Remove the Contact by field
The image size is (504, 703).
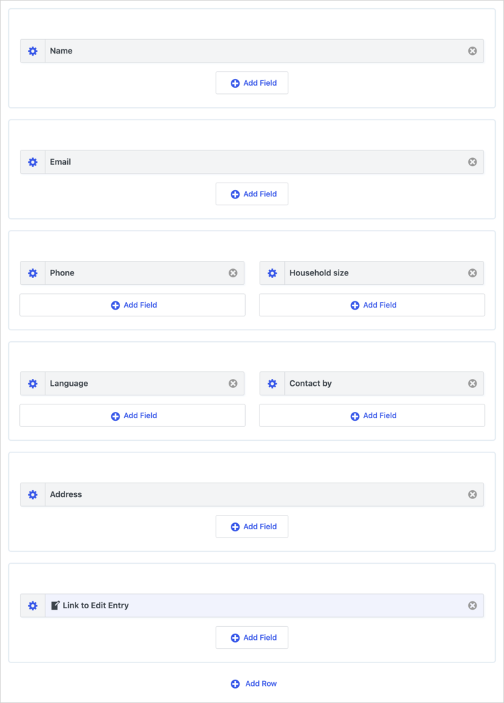pos(472,383)
